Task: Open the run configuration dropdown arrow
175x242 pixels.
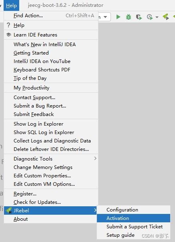Action: coord(105,17)
